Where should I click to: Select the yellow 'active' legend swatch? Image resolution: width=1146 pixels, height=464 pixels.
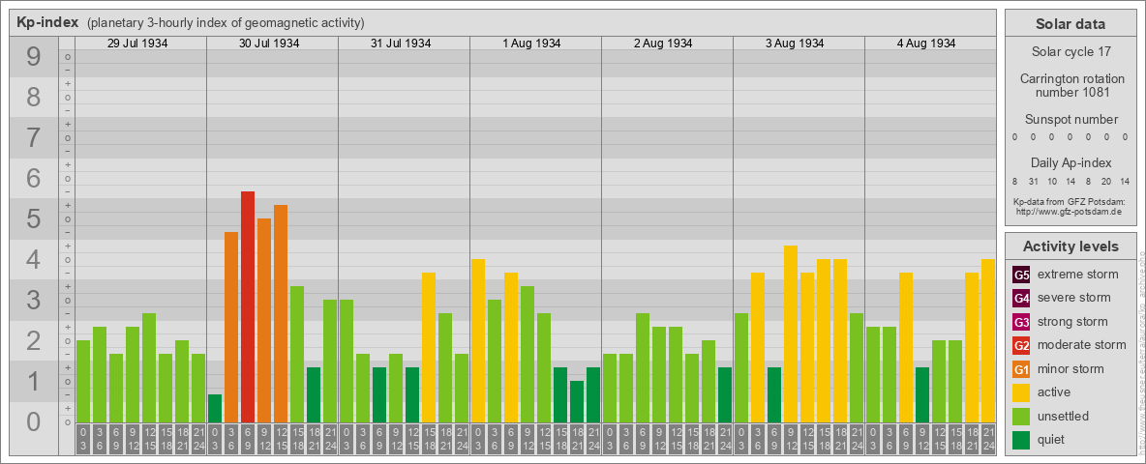1021,392
